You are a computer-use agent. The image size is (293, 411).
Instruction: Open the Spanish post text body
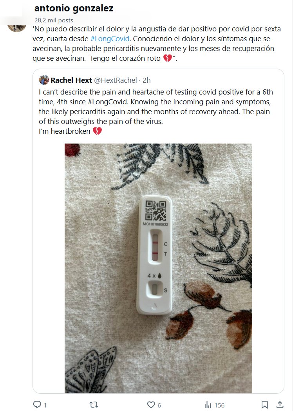tap(157, 44)
